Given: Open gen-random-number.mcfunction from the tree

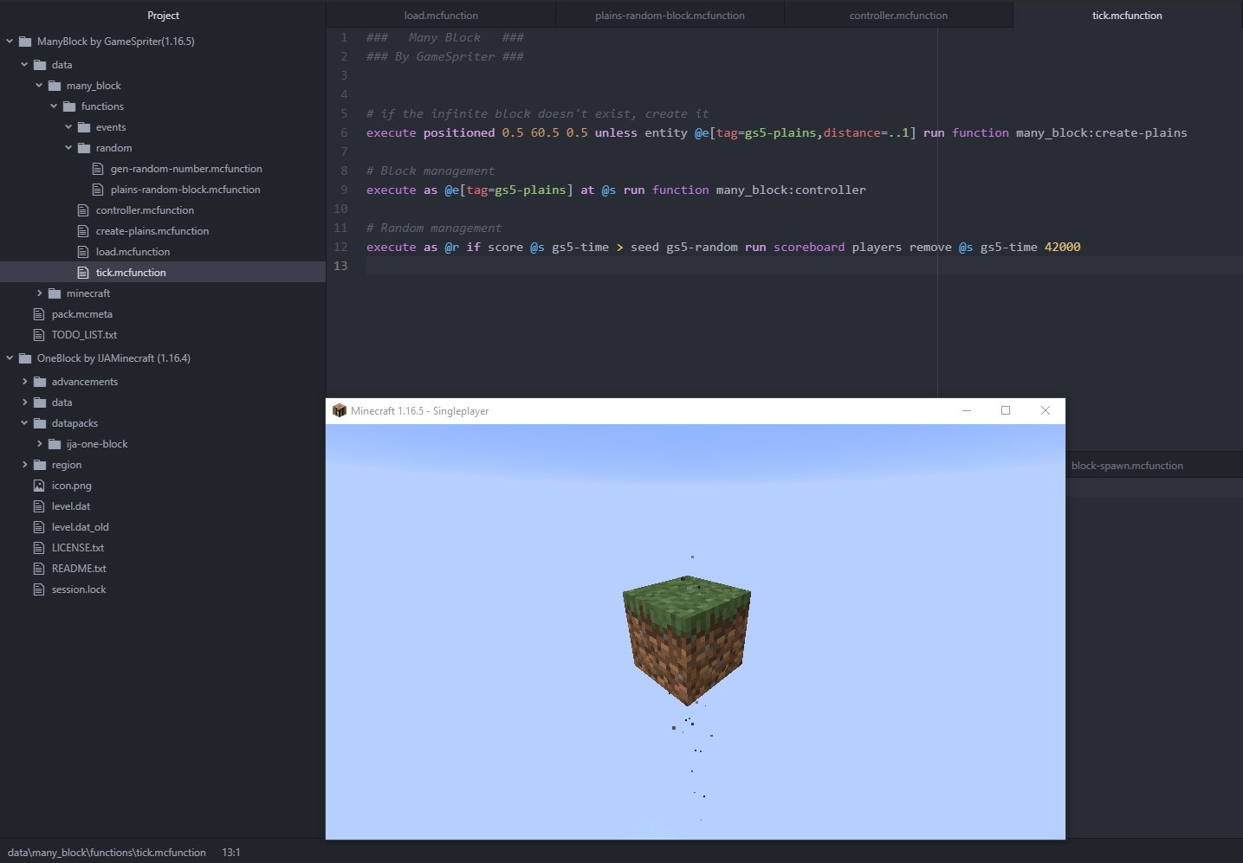Looking at the screenshot, I should click(186, 169).
